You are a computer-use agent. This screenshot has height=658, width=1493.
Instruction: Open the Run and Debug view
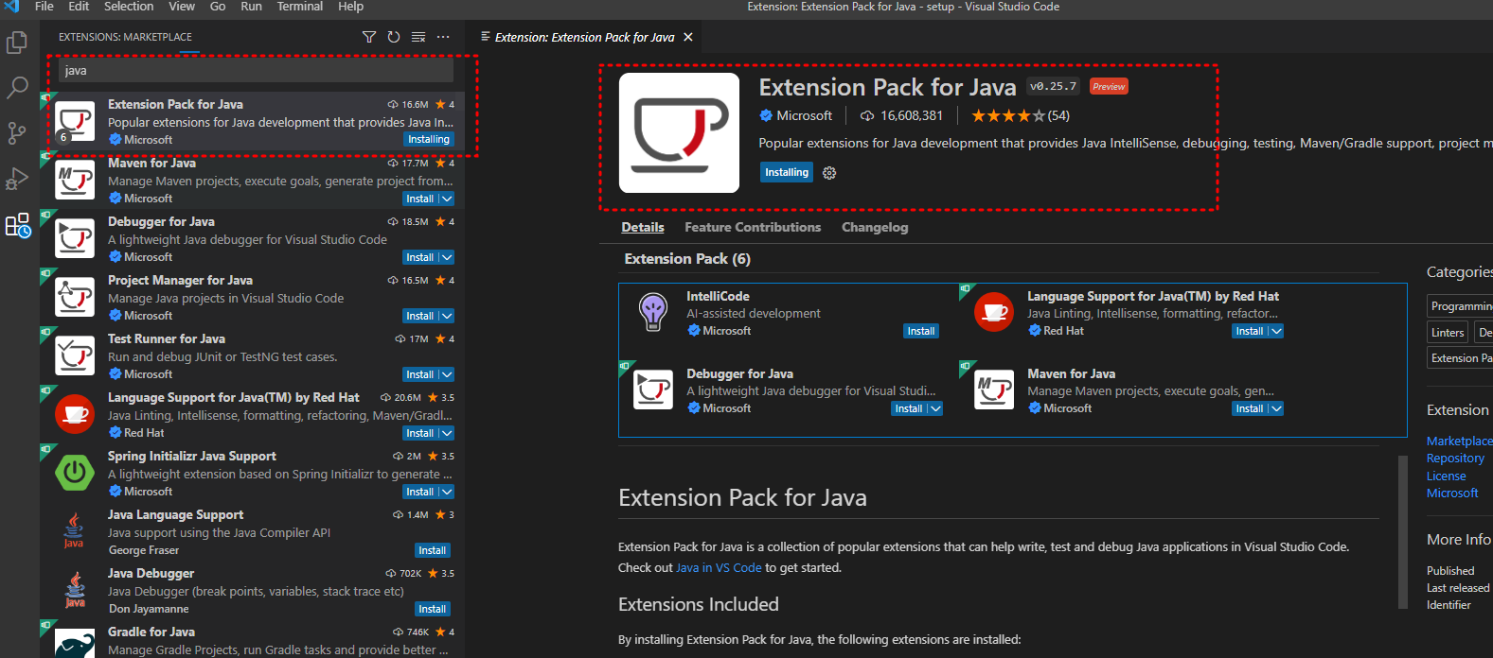pyautogui.click(x=17, y=179)
